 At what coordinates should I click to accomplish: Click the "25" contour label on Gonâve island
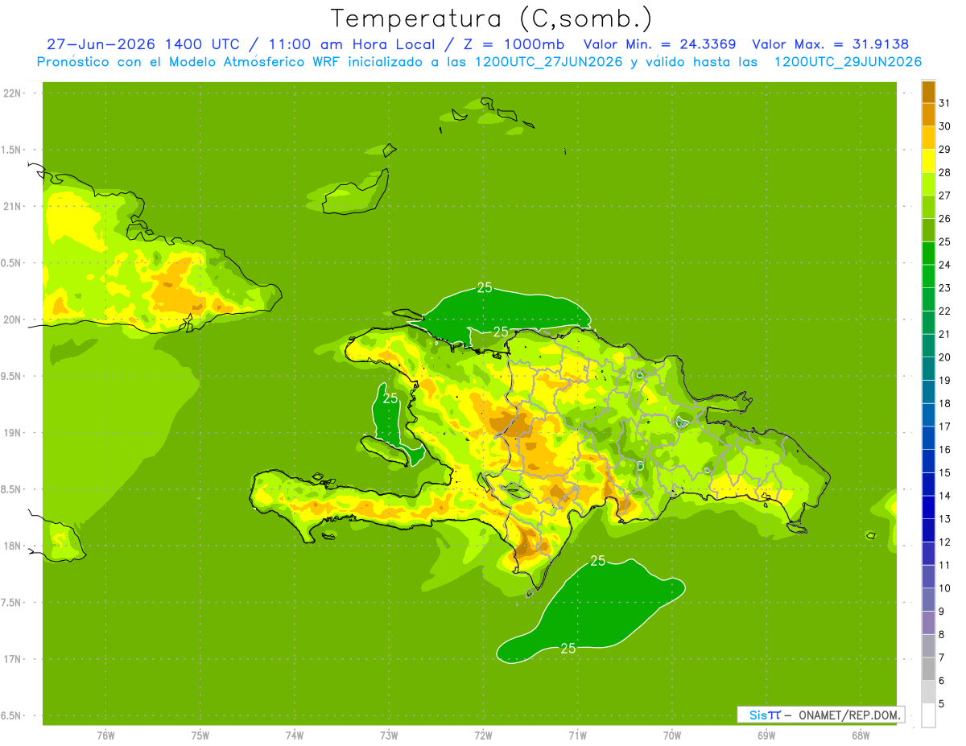[x=390, y=398]
